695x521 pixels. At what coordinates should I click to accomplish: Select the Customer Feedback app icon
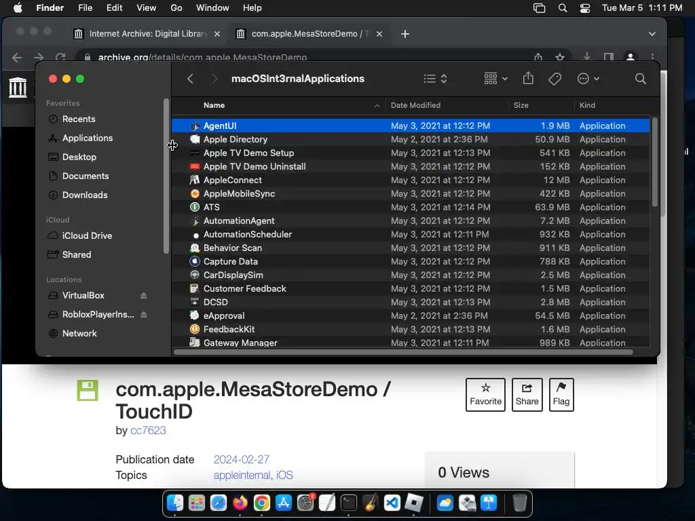[195, 288]
